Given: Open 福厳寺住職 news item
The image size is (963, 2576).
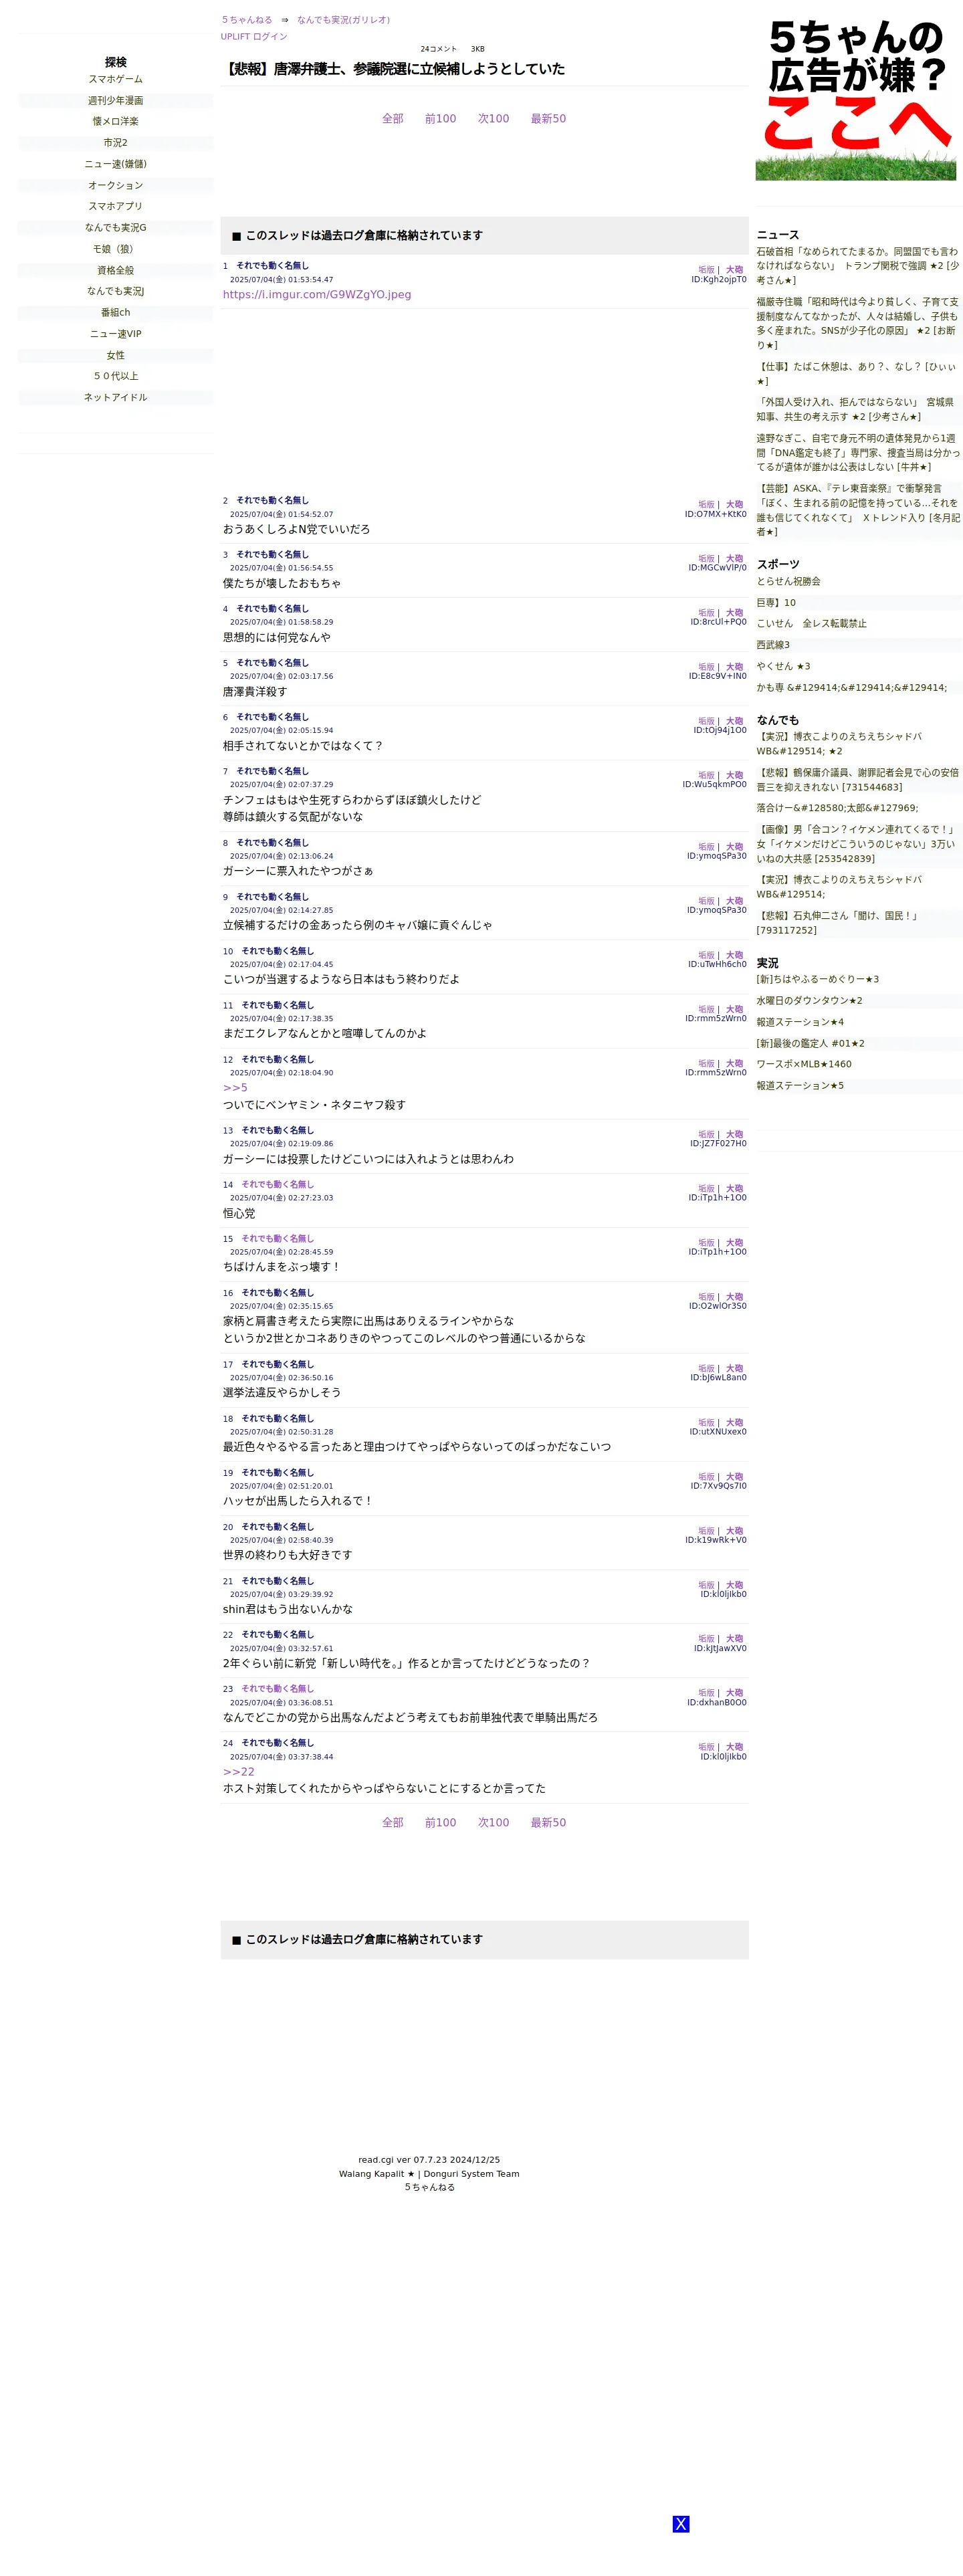Looking at the screenshot, I should click(858, 323).
